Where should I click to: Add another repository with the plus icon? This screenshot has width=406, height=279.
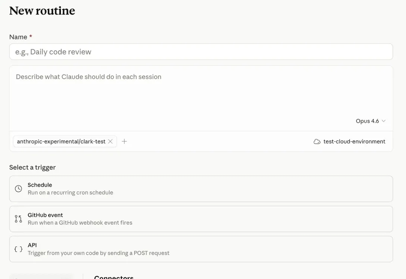click(124, 141)
